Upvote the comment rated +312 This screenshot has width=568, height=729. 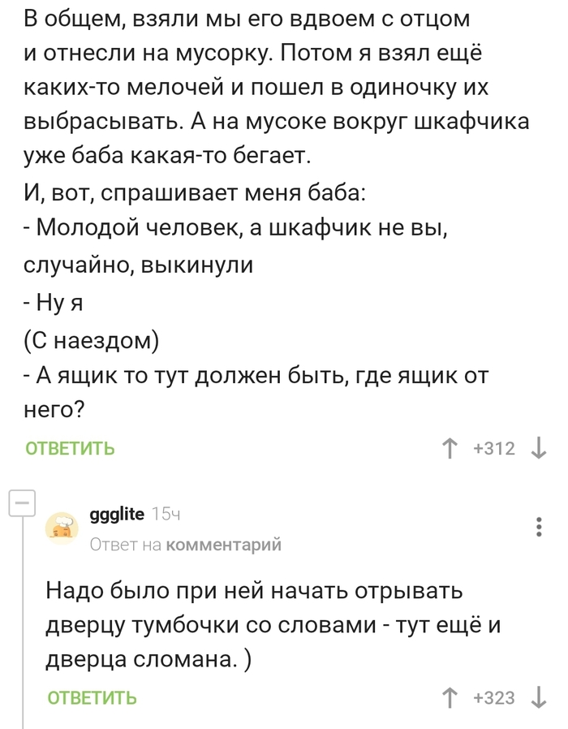pyautogui.click(x=448, y=449)
